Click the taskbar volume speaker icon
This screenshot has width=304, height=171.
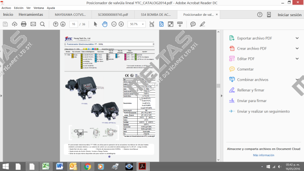[x=280, y=167]
